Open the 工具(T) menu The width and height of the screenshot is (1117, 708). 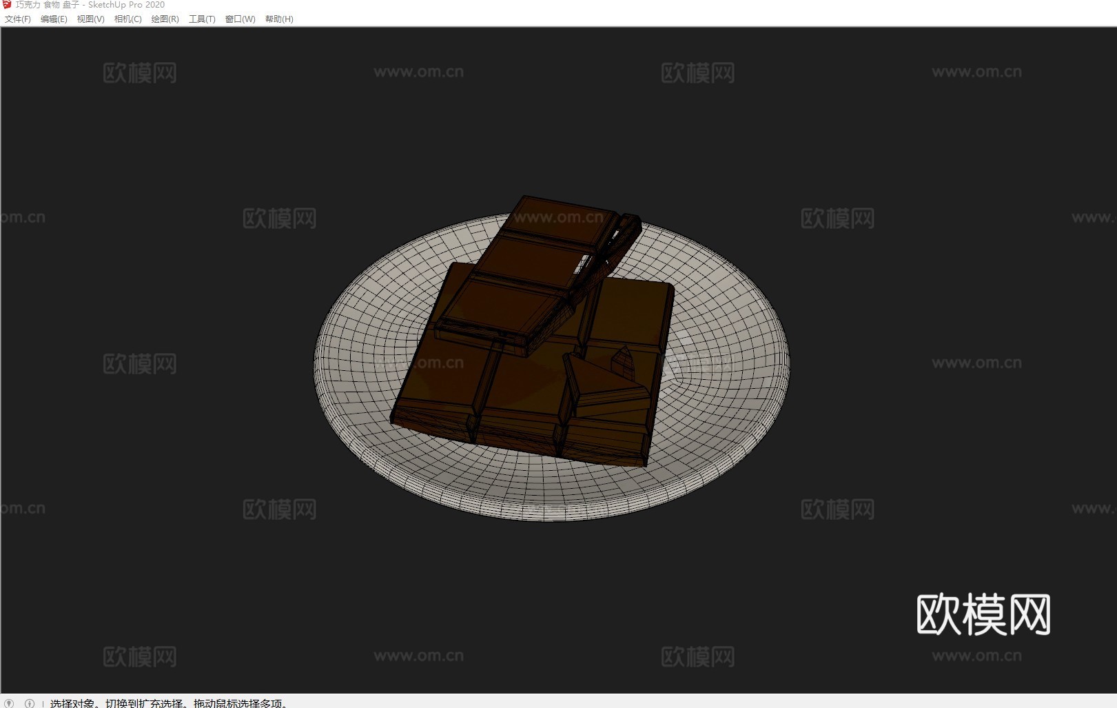pyautogui.click(x=202, y=19)
